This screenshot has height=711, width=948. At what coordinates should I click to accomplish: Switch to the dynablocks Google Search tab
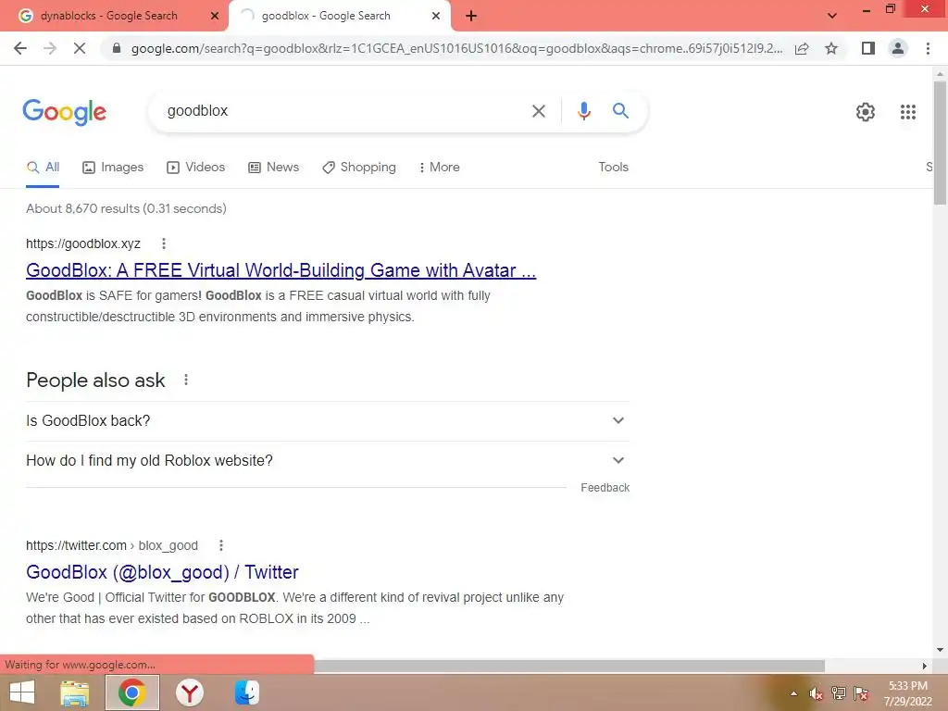click(x=114, y=16)
